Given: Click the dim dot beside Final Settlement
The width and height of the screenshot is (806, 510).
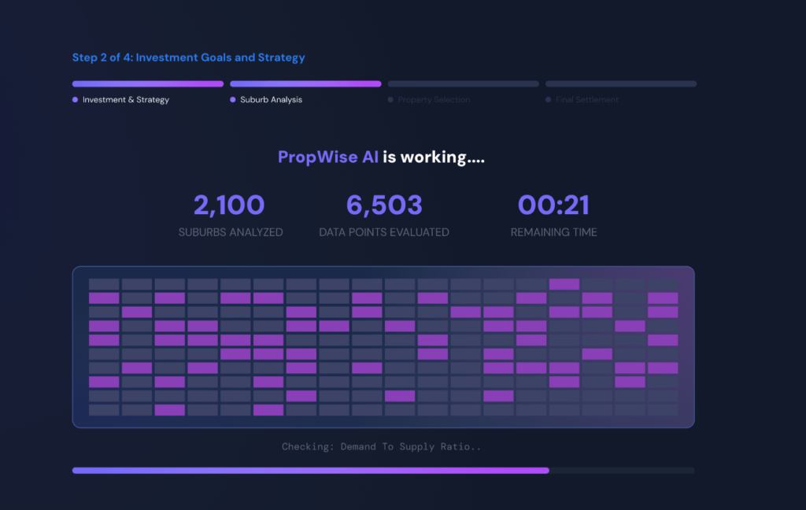Looking at the screenshot, I should (x=549, y=100).
